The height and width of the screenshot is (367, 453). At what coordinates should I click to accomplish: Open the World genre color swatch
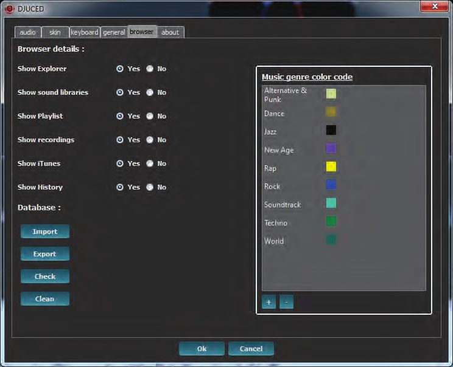click(x=331, y=239)
